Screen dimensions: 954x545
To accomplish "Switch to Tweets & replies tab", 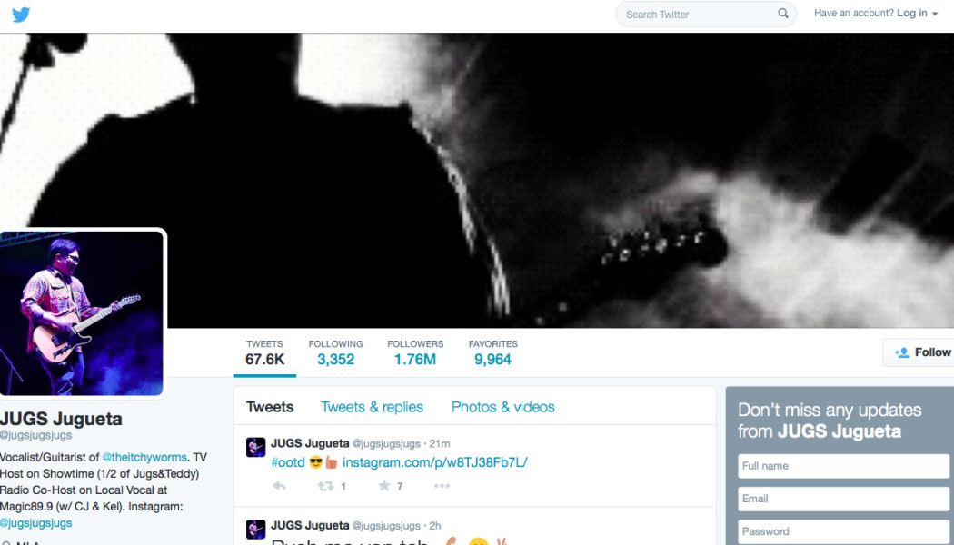I will pos(372,407).
